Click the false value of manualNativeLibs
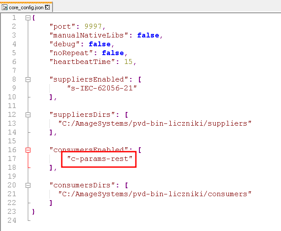 pos(148,35)
